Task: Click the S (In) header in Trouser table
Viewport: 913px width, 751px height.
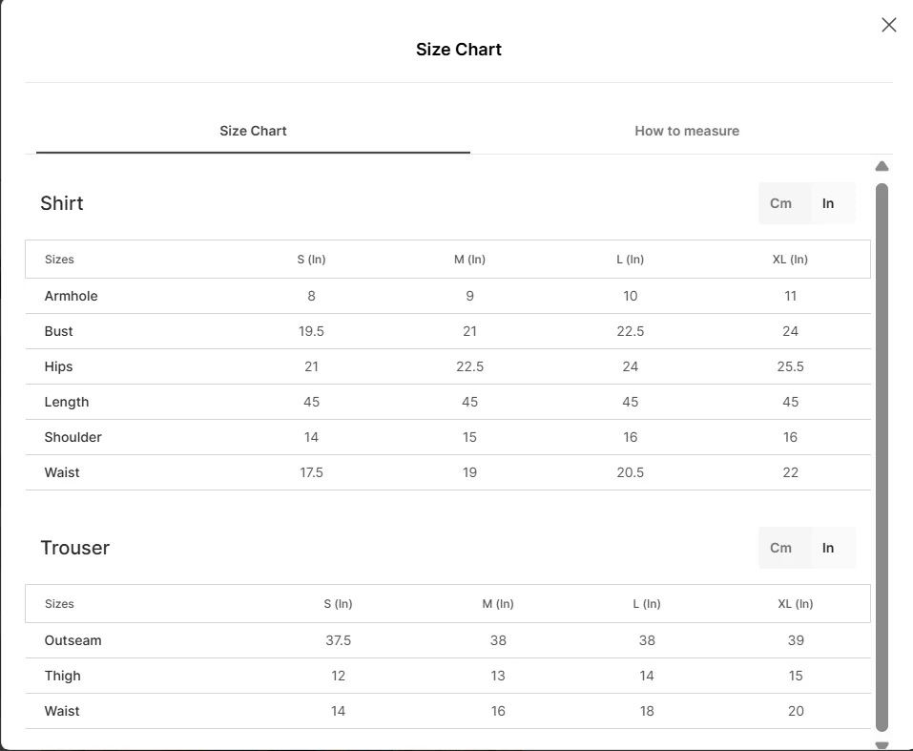Action: [338, 604]
